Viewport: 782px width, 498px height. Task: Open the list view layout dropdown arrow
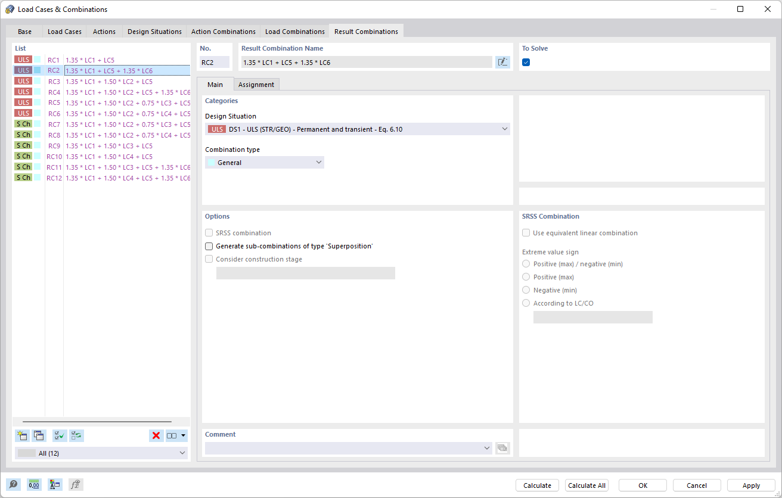pos(183,435)
